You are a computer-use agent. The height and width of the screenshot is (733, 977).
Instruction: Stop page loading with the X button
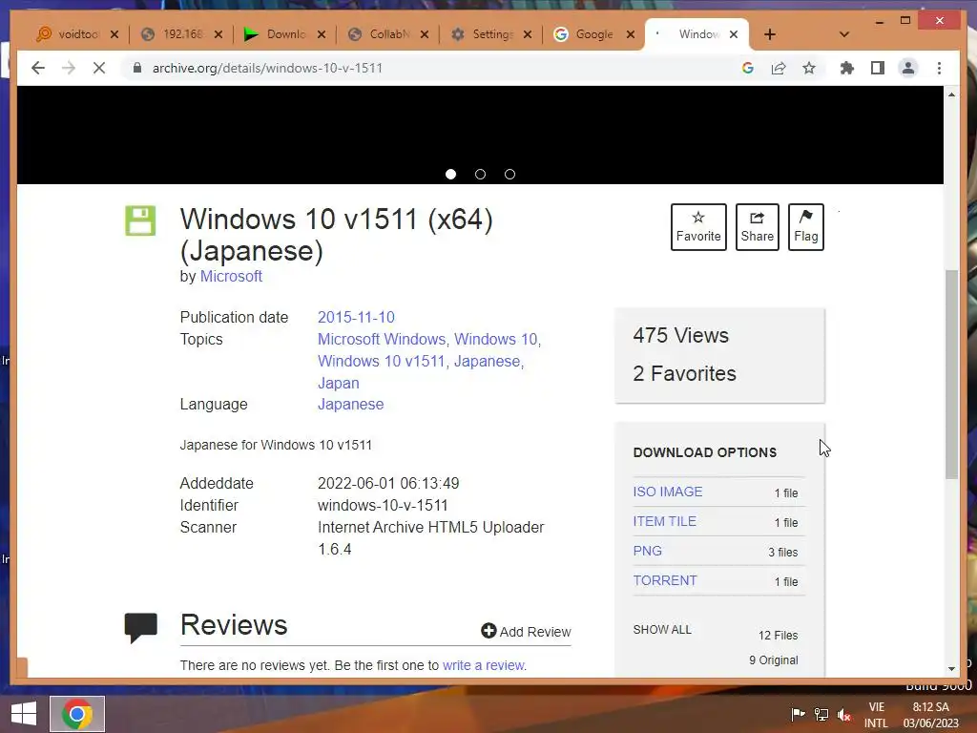click(x=99, y=68)
